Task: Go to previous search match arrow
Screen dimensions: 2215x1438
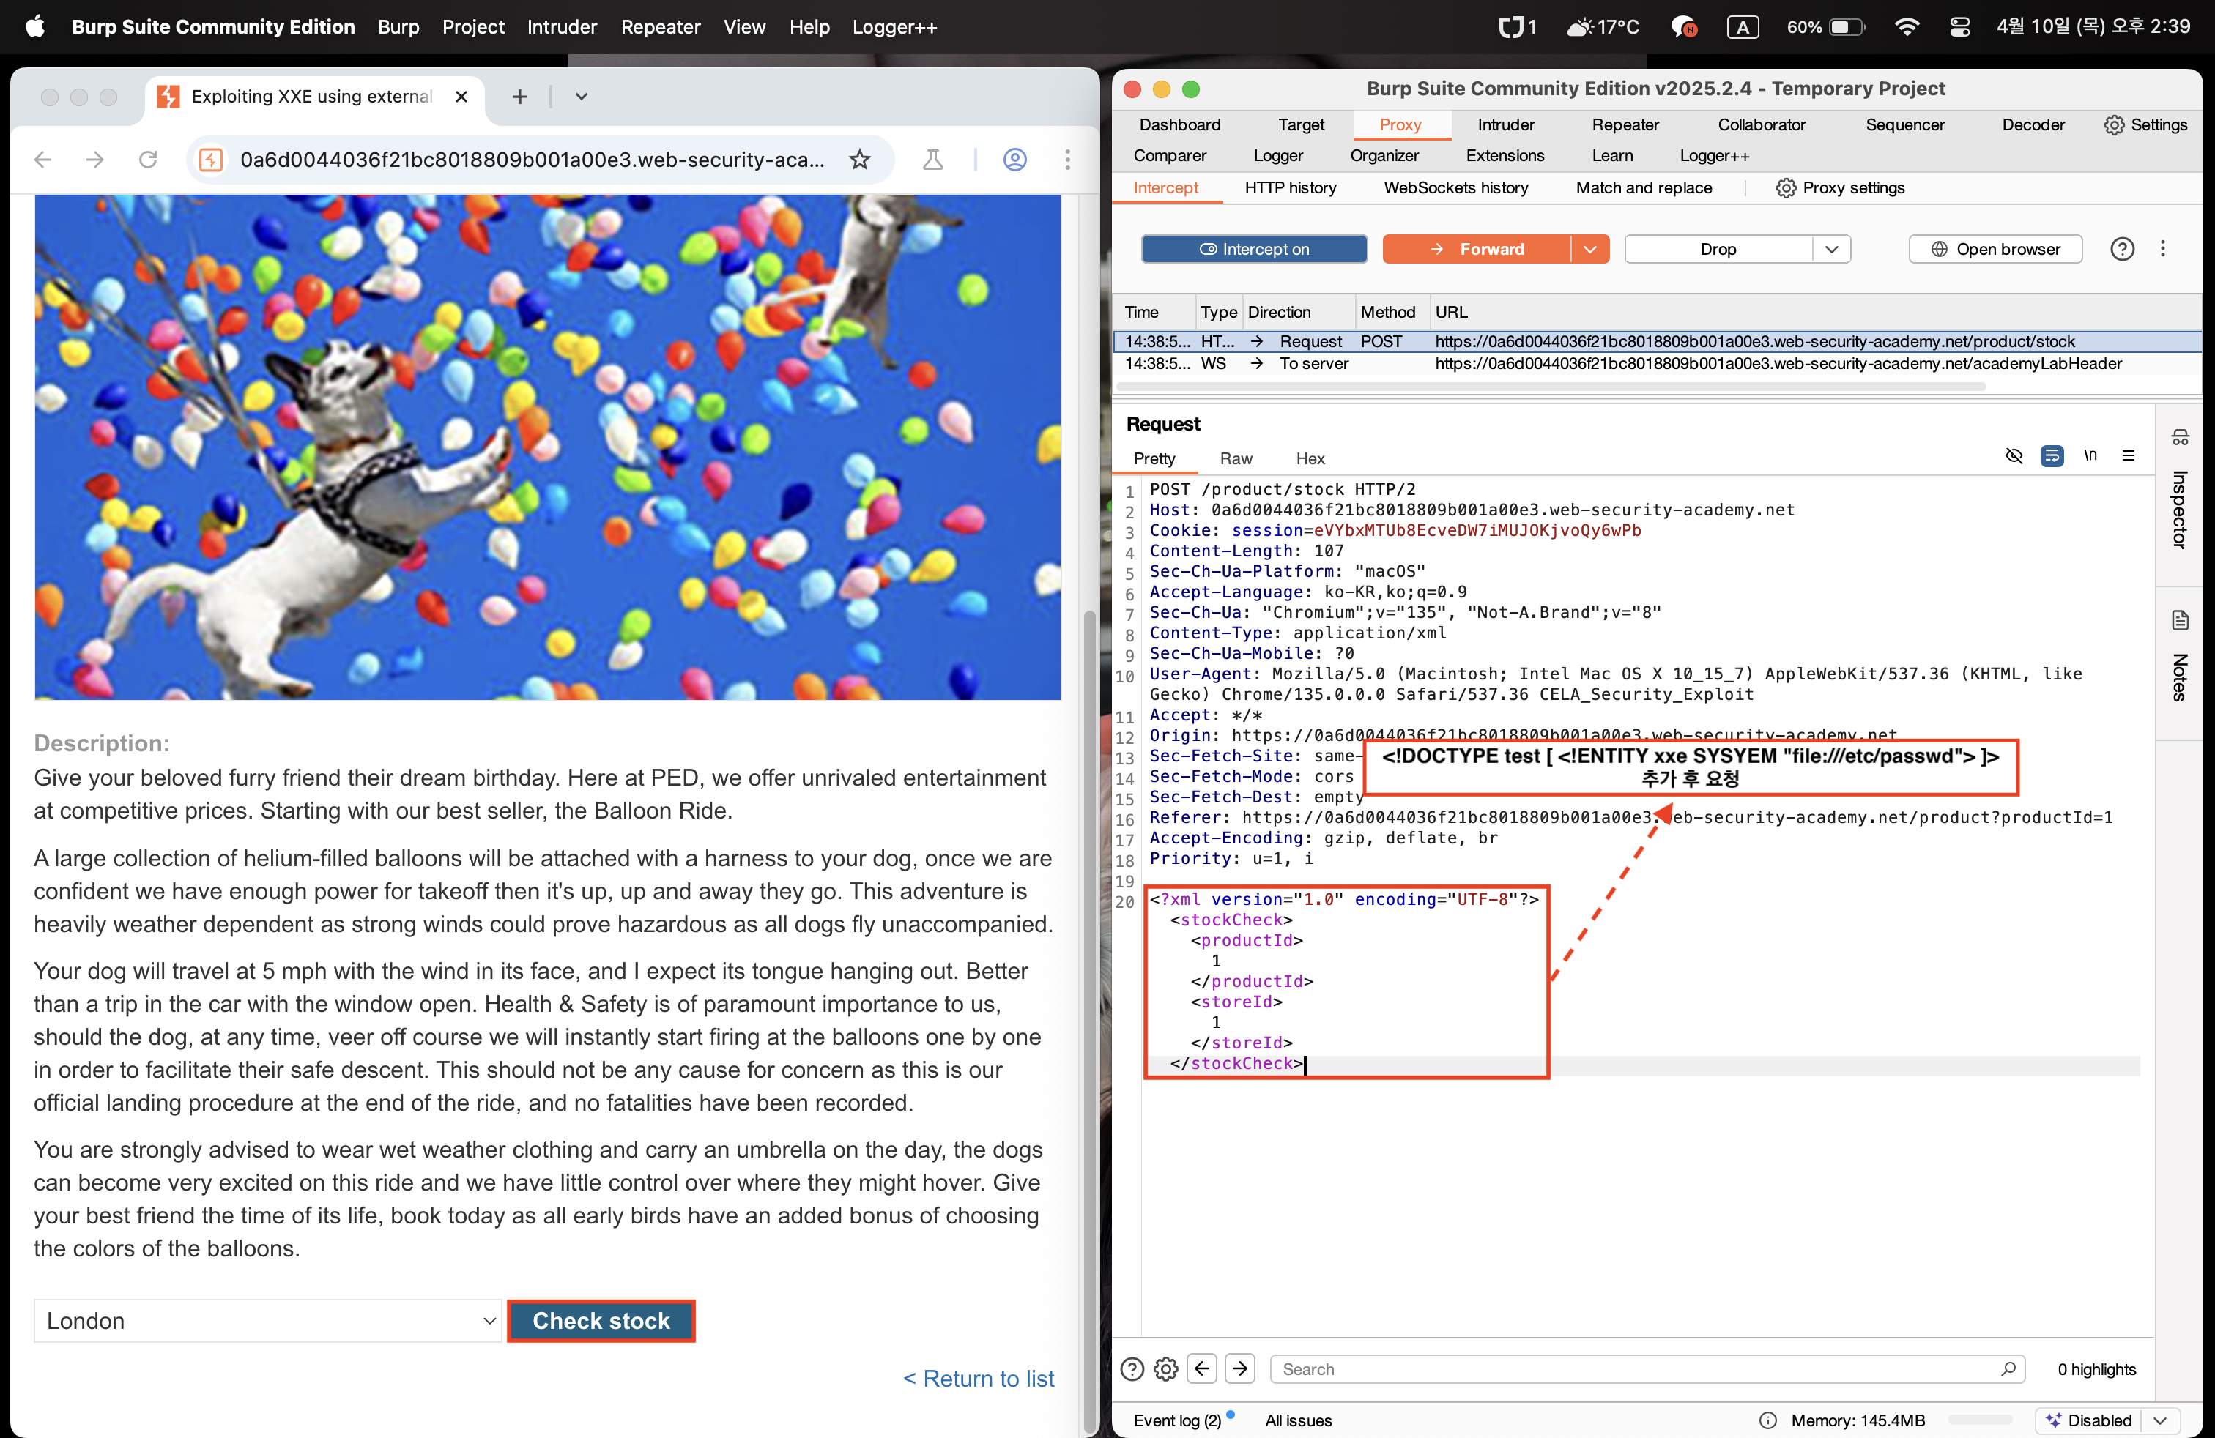Action: click(1203, 1369)
